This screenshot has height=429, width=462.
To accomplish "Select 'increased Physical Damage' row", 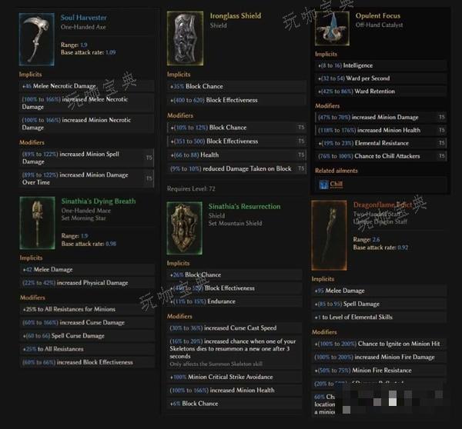I will (x=87, y=283).
